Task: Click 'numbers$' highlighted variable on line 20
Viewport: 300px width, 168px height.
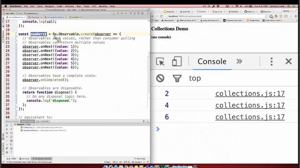Action: [38, 34]
